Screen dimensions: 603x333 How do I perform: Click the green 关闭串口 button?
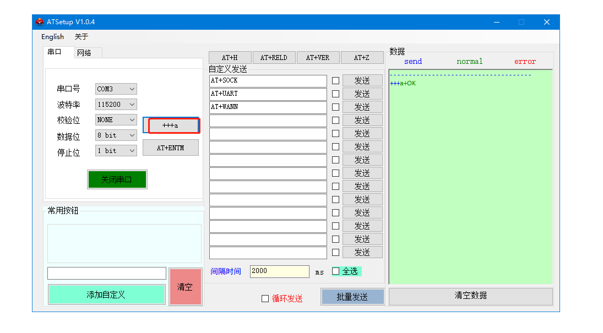tap(117, 179)
